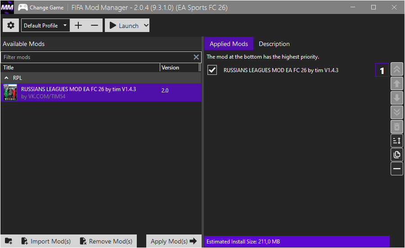Click into the Filter mods search field
Screen dimensions: 405x248
(97, 57)
